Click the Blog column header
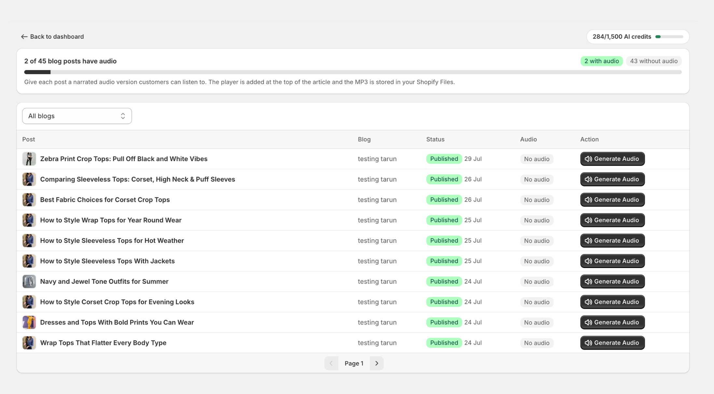The width and height of the screenshot is (714, 394). [x=364, y=139]
